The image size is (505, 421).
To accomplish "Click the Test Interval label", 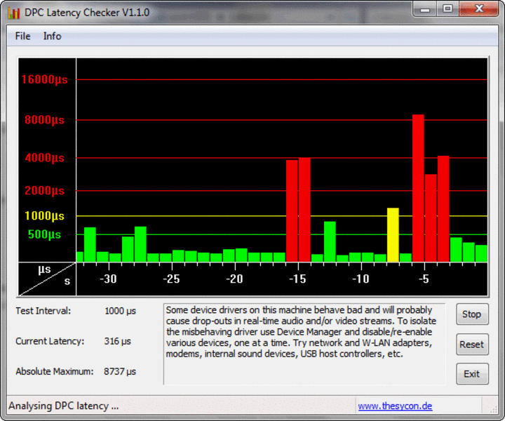I will tap(43, 311).
